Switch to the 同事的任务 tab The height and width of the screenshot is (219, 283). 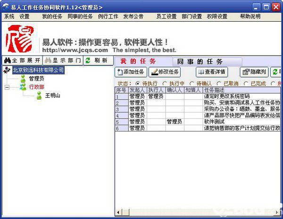click(x=207, y=62)
